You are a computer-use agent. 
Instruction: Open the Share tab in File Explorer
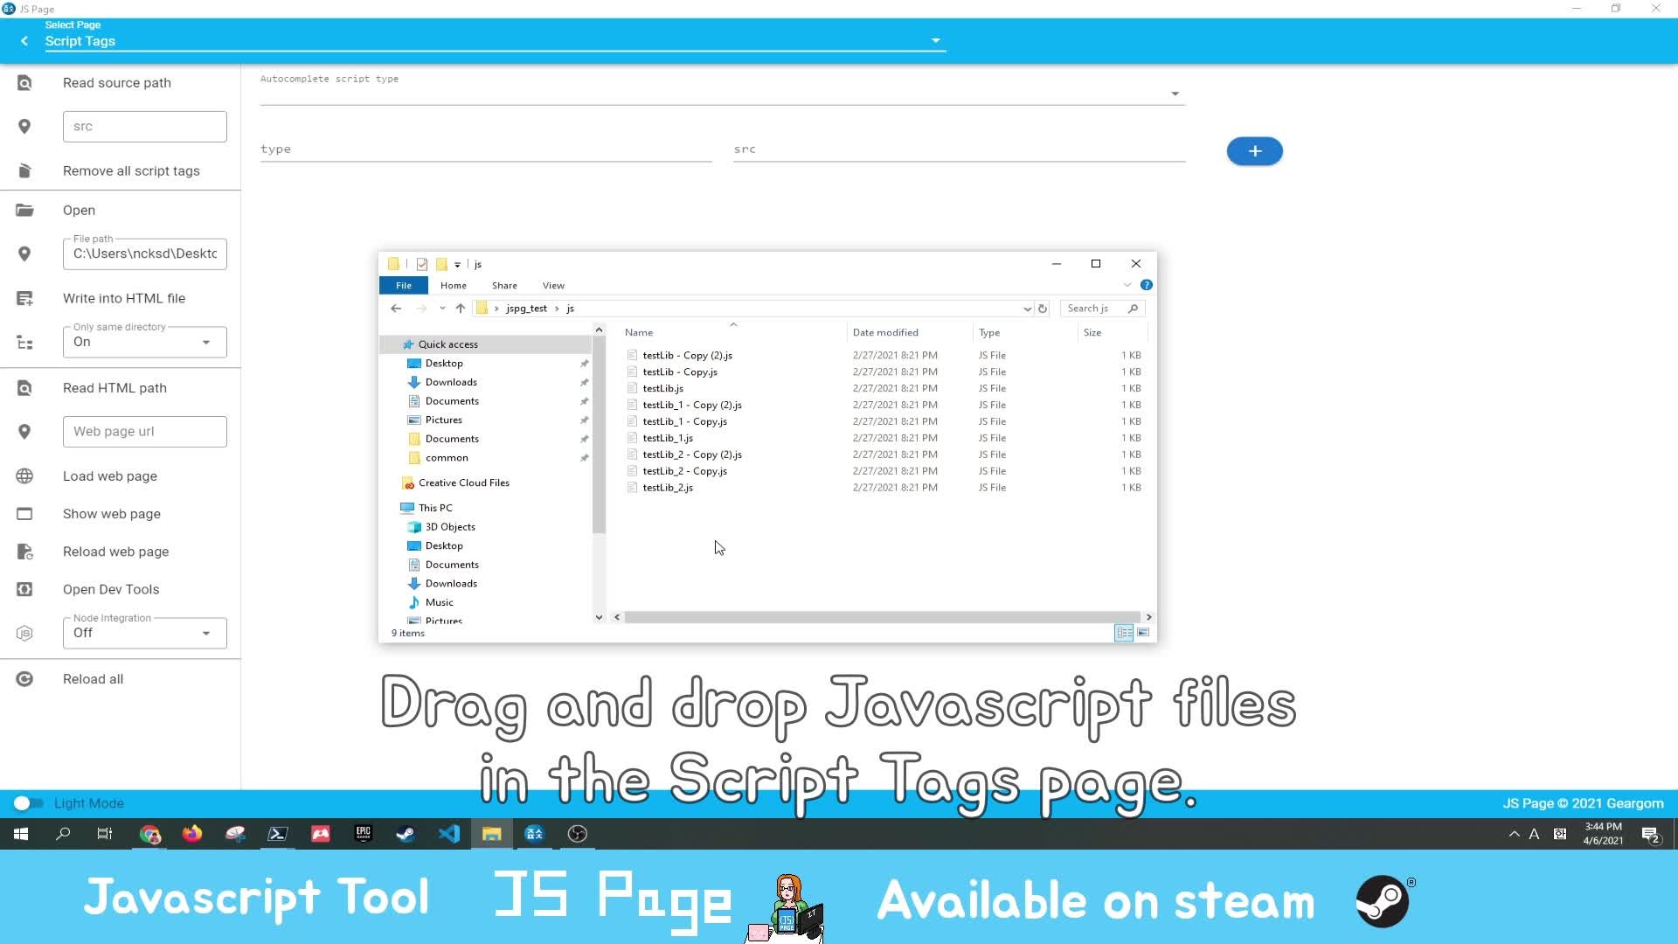coord(504,286)
